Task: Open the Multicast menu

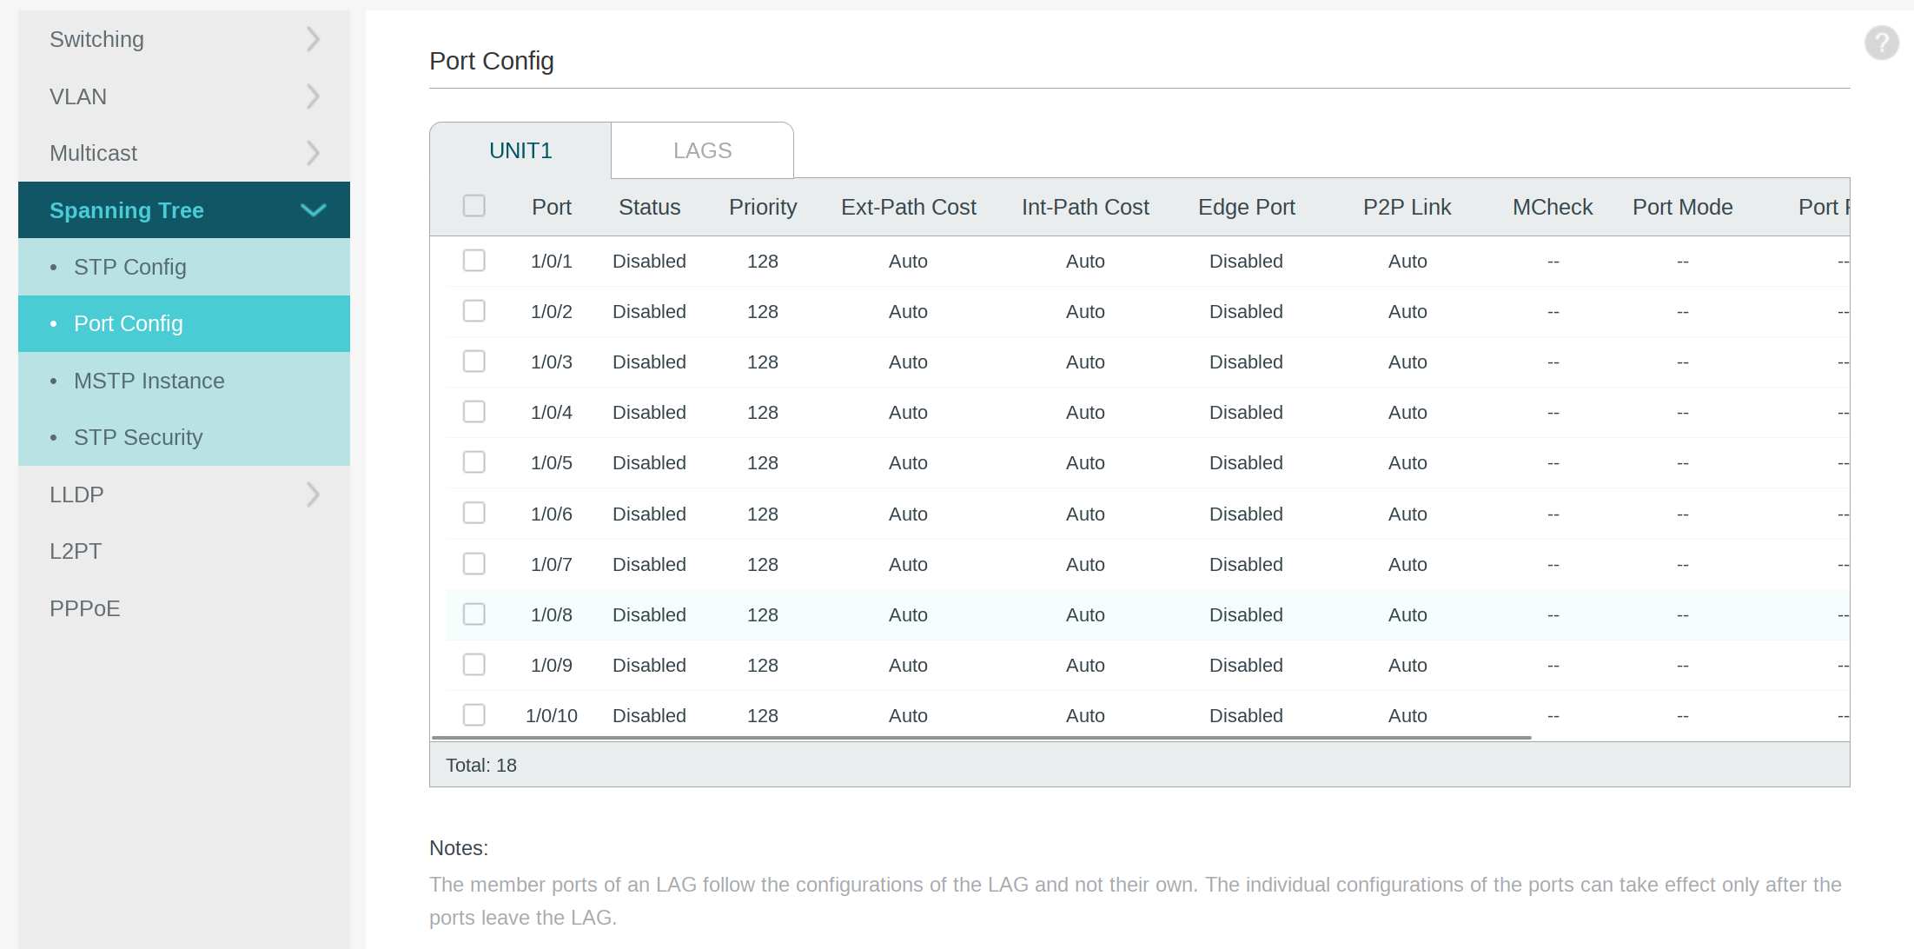Action: point(184,153)
